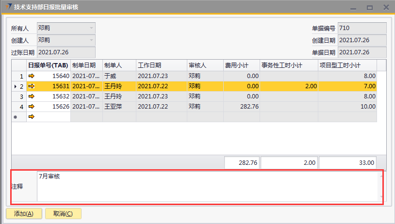This screenshot has height=224, width=395.
Task: Click the 审核人 column header
Action: tap(204, 65)
